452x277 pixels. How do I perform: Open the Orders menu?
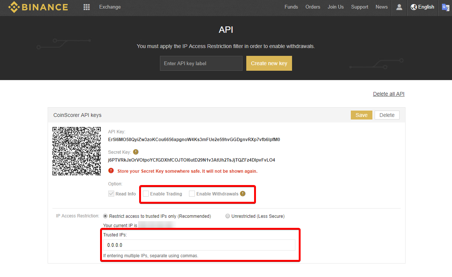point(313,7)
